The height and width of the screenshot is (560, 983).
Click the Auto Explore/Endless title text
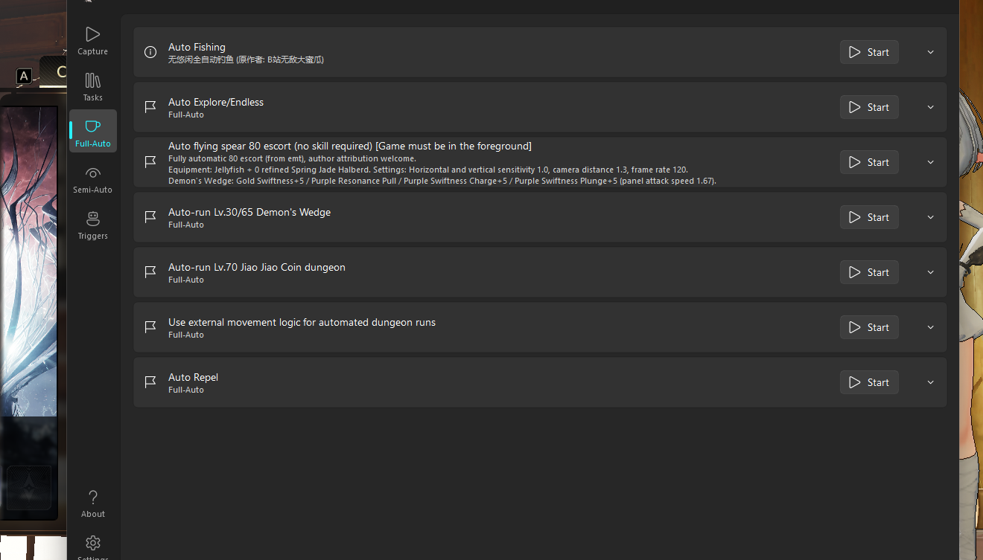coord(216,102)
